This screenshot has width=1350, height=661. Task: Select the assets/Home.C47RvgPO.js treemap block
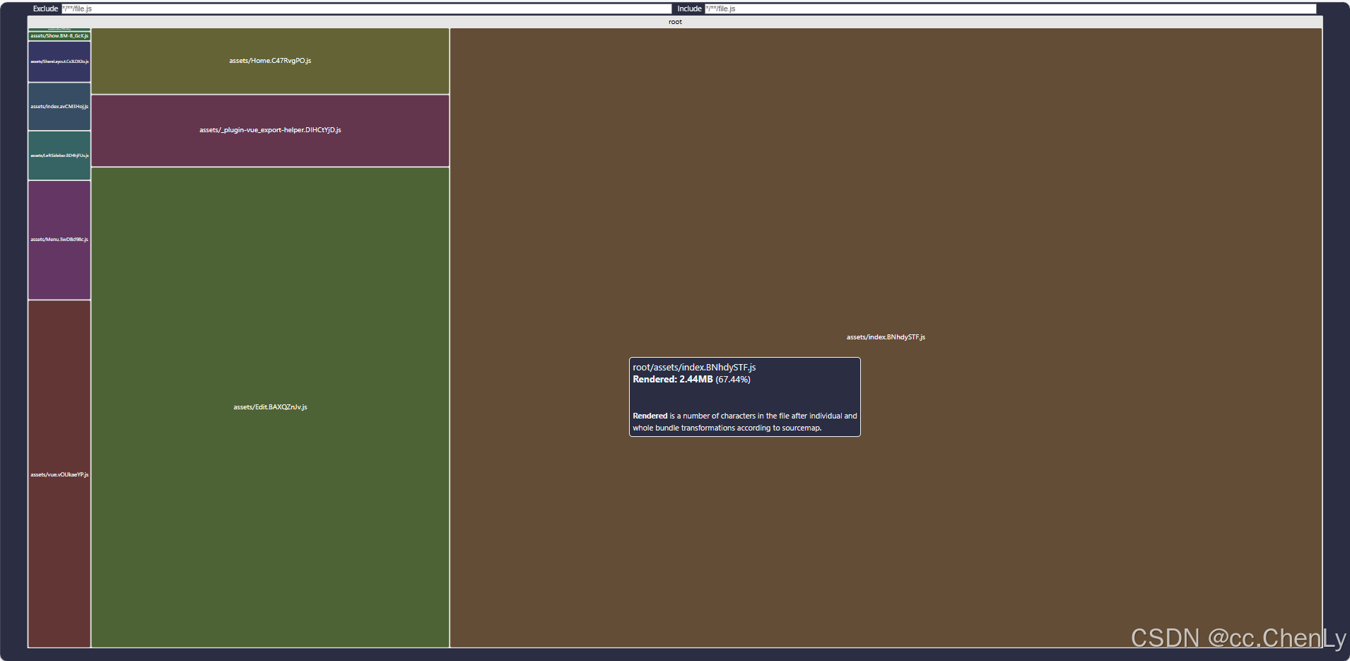coord(270,61)
